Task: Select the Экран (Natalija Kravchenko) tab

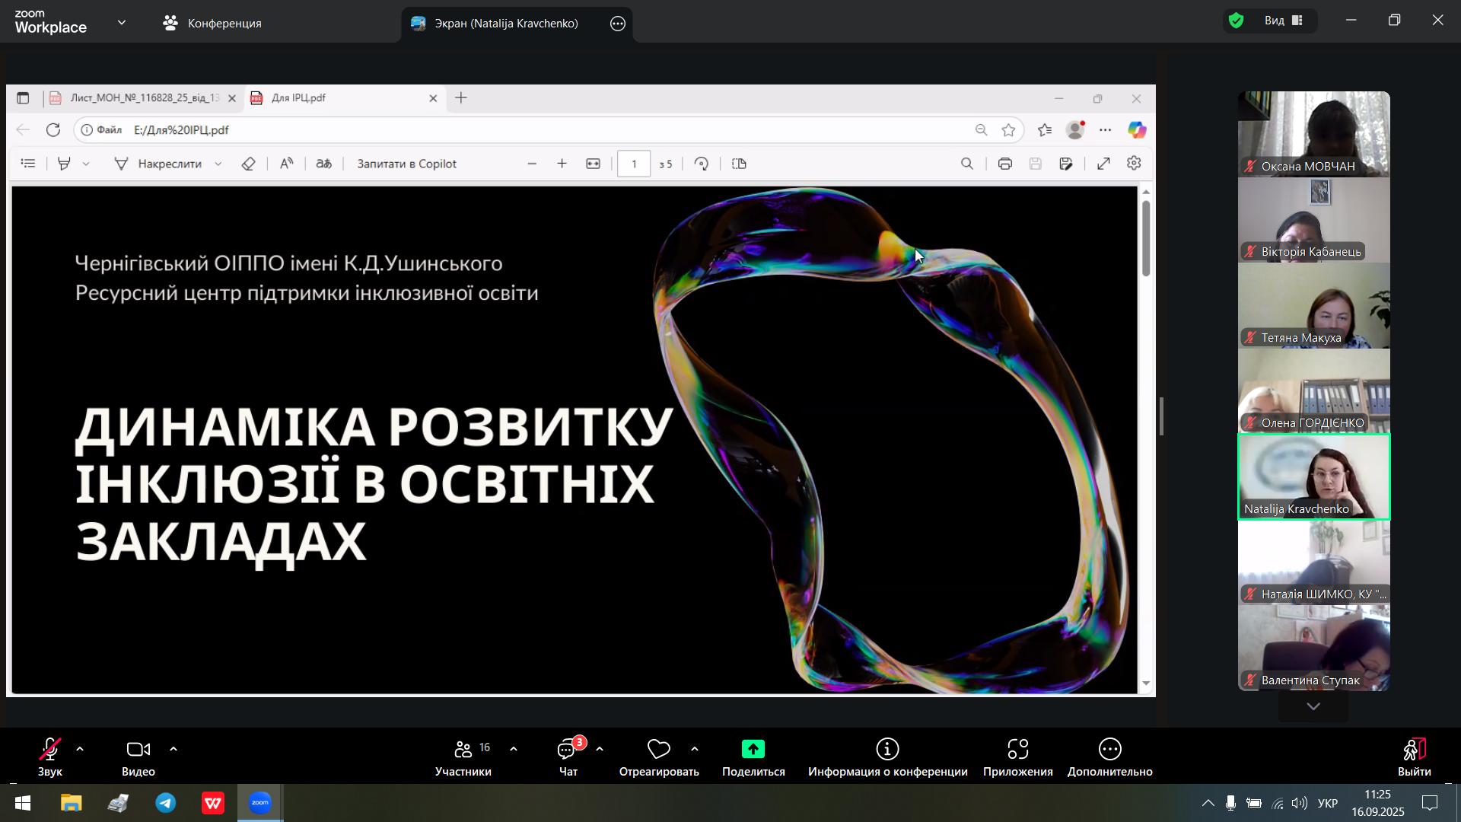Action: click(x=506, y=24)
